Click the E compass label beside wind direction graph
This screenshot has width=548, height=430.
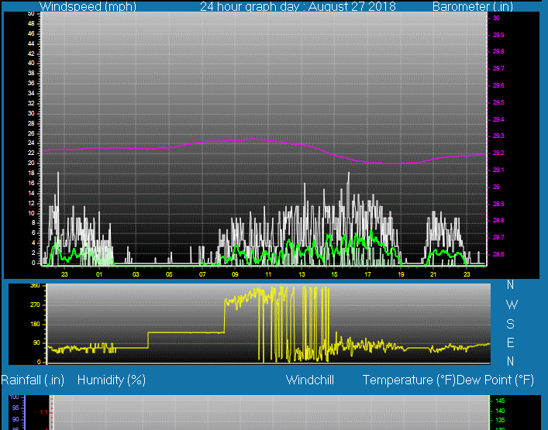click(x=510, y=342)
